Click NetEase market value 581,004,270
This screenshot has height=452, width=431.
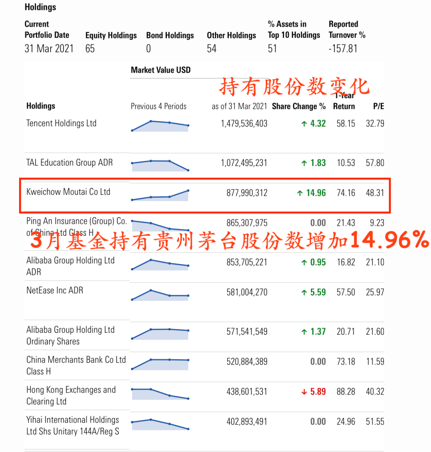click(x=247, y=292)
